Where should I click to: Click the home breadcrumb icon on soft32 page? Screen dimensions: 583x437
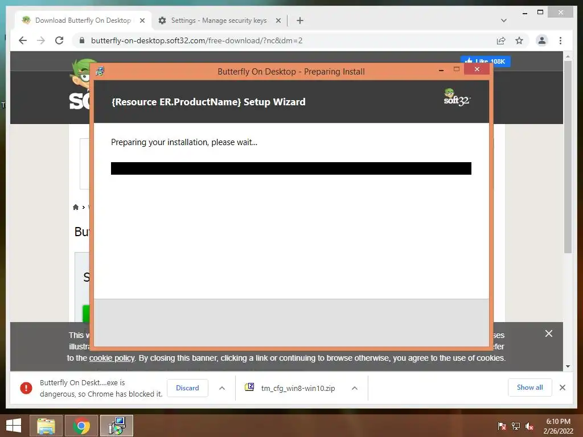coord(76,207)
